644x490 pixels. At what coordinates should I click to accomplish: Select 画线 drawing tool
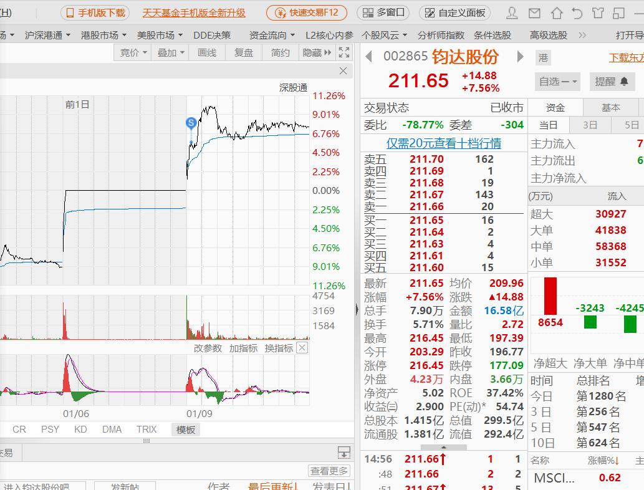pos(207,52)
